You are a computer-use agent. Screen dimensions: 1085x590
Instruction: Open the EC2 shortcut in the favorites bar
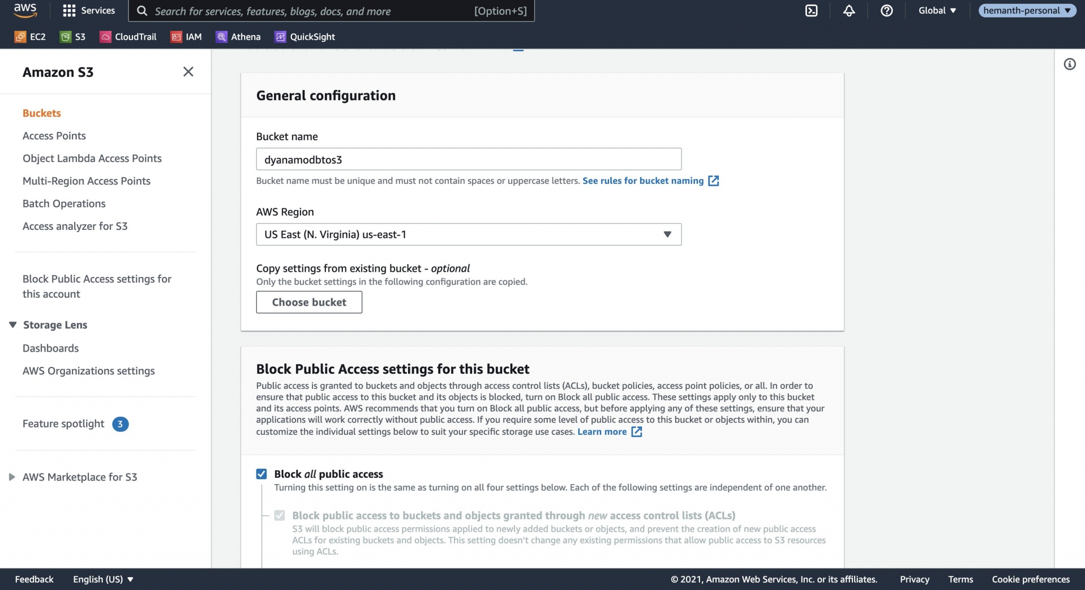pyautogui.click(x=30, y=37)
